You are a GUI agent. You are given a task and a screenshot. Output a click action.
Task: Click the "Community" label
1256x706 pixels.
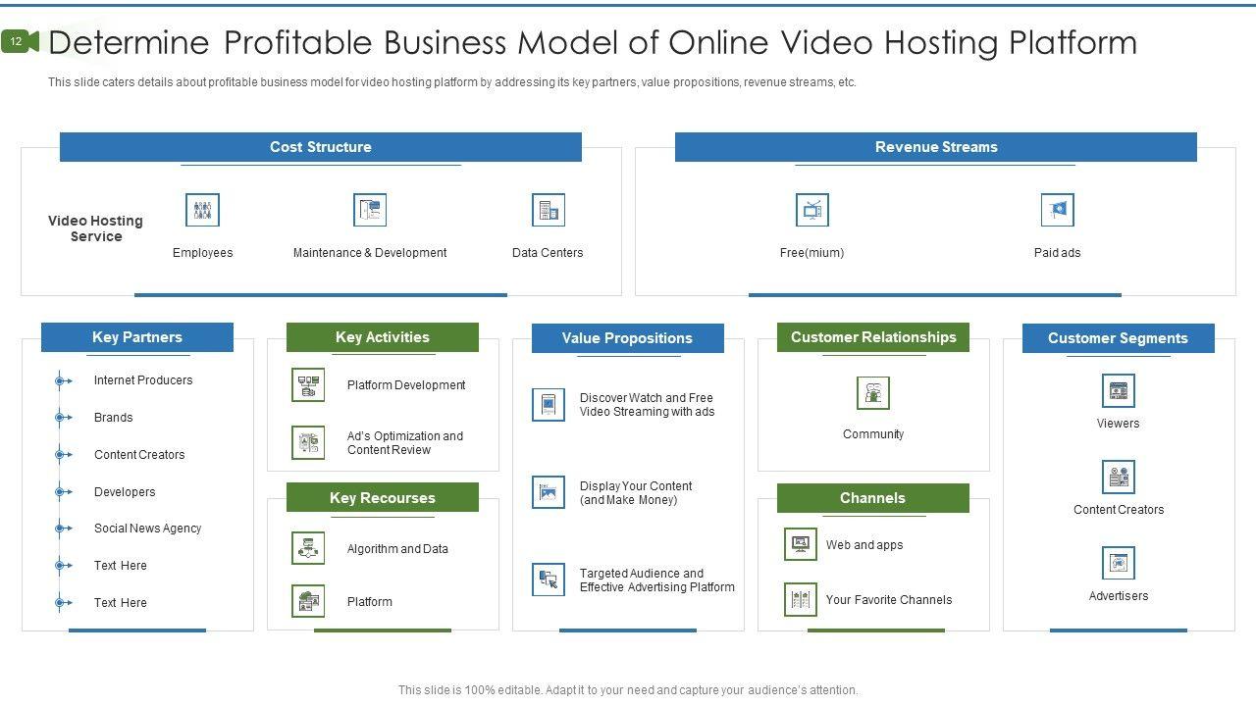[x=873, y=434]
